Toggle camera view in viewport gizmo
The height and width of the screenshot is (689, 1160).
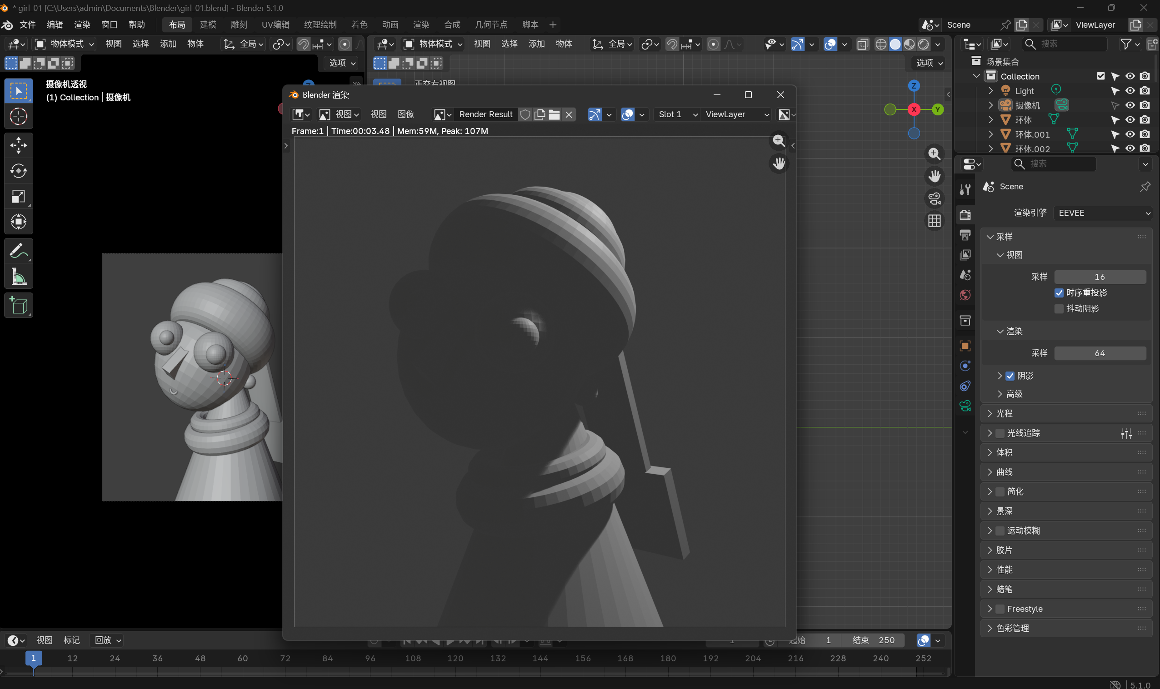tap(934, 199)
